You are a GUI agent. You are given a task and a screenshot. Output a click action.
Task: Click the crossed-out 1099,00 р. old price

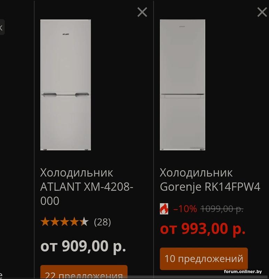coord(222,209)
